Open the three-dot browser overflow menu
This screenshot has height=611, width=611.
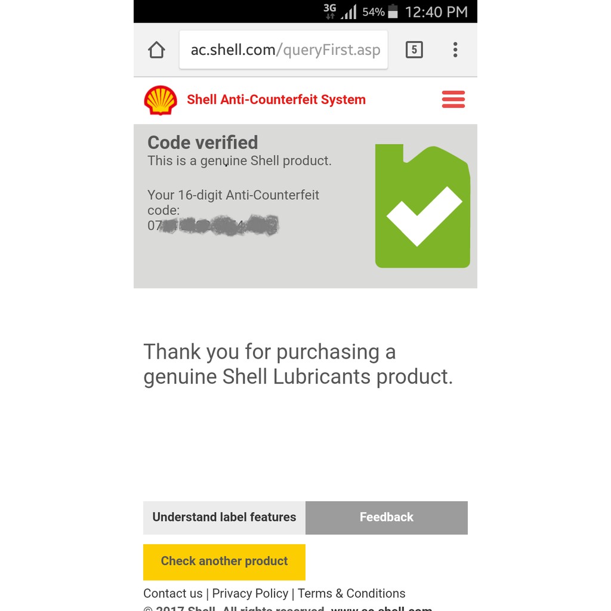[455, 50]
